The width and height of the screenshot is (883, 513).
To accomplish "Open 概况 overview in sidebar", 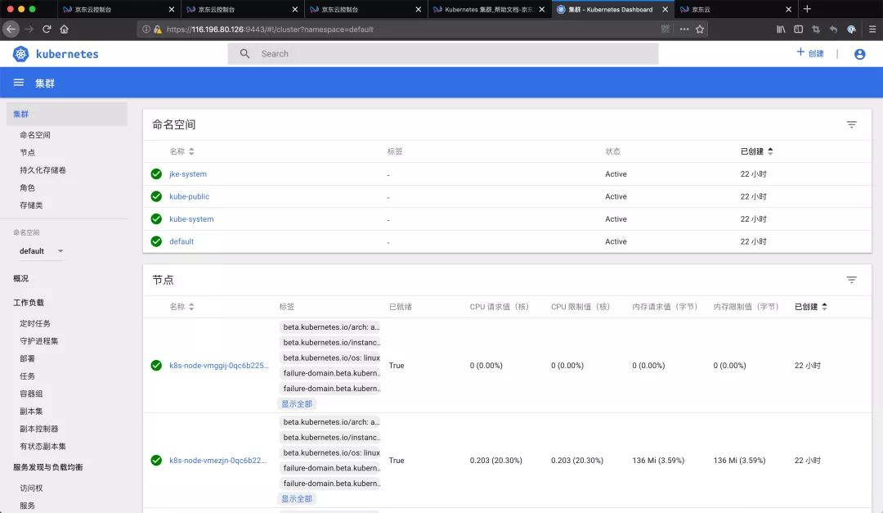I will click(20, 278).
